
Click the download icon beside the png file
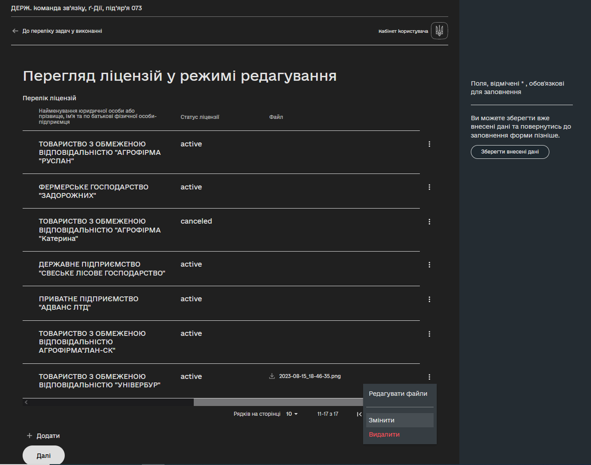coord(272,376)
